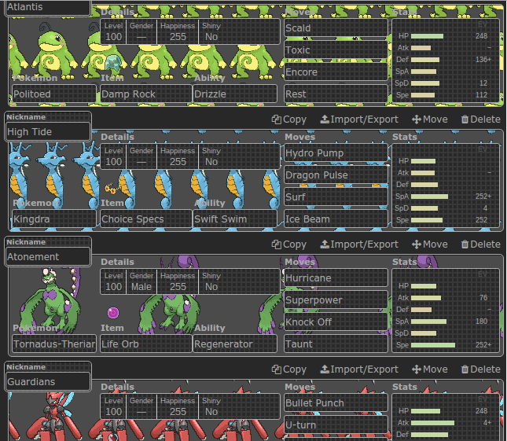Select the Surf move slot

tap(336, 197)
